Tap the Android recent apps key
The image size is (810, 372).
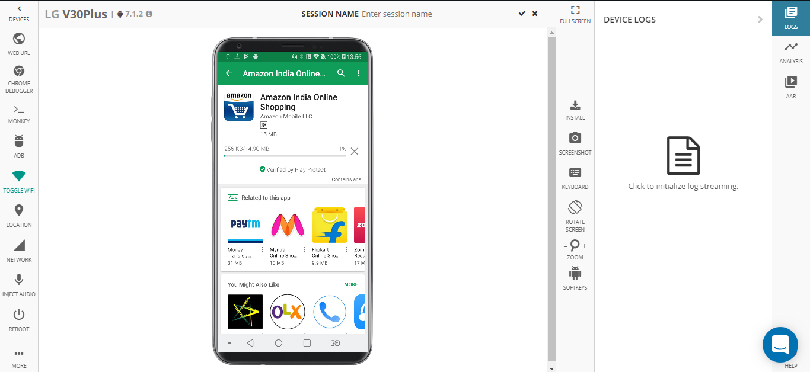point(307,343)
